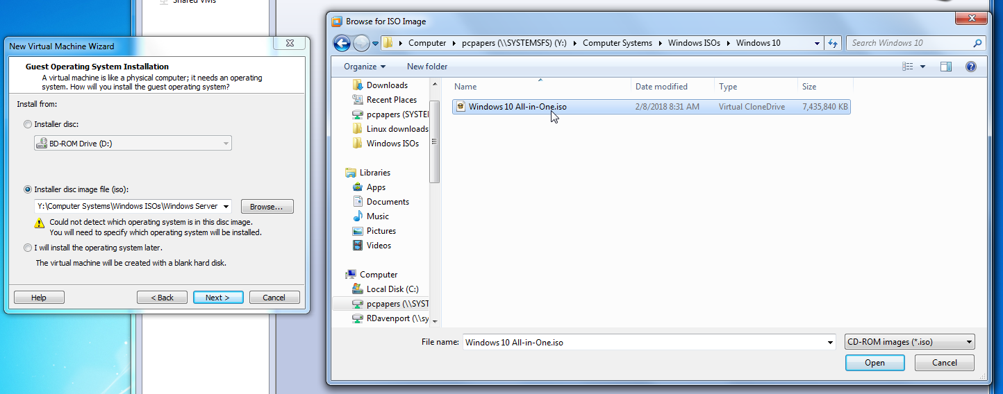The height and width of the screenshot is (394, 1003).
Task: Select Installer disc image file option
Action: [28, 189]
